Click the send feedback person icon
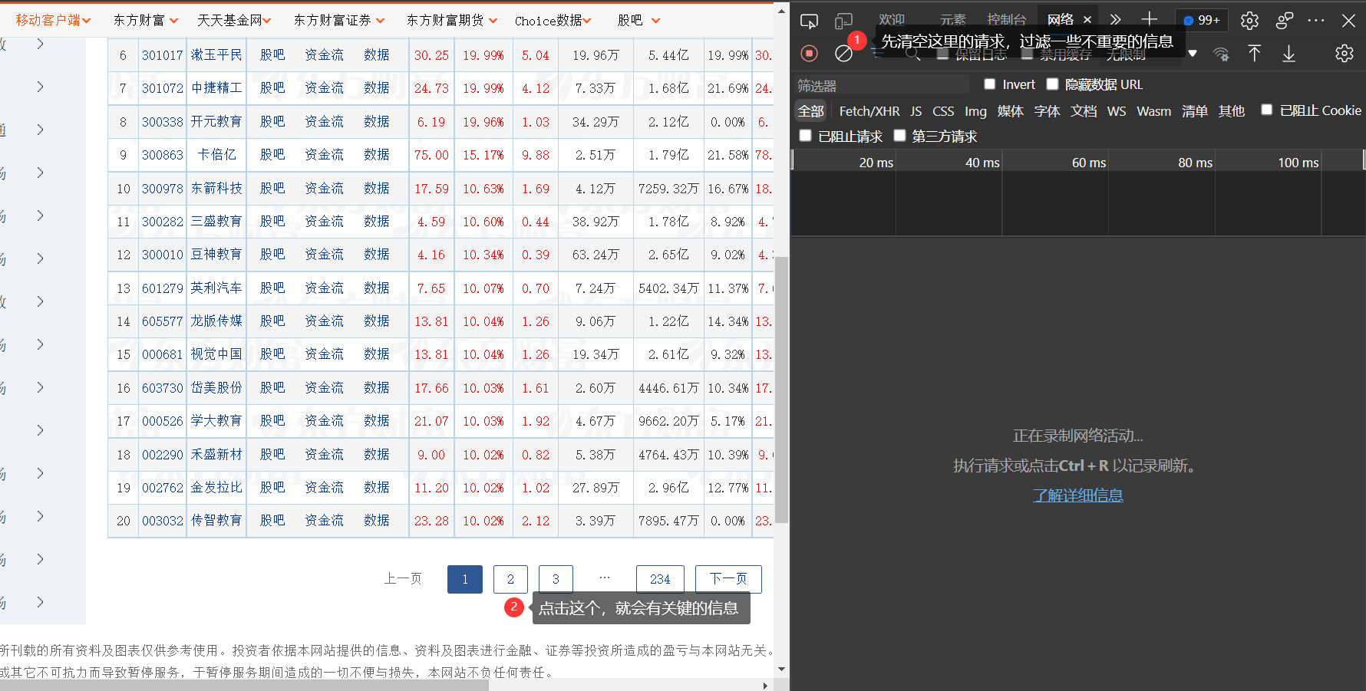 [x=1284, y=21]
